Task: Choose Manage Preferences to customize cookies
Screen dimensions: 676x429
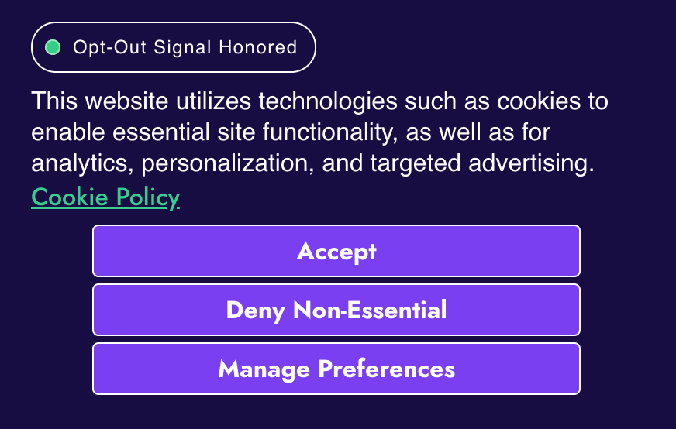Action: [x=336, y=369]
